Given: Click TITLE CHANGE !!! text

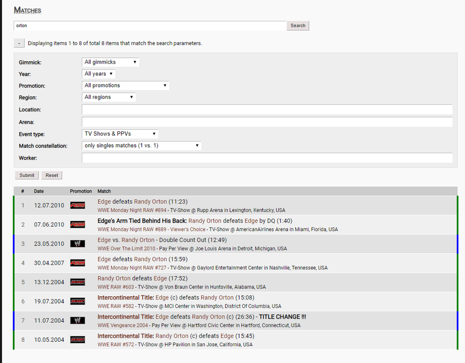Looking at the screenshot, I should tap(282, 317).
